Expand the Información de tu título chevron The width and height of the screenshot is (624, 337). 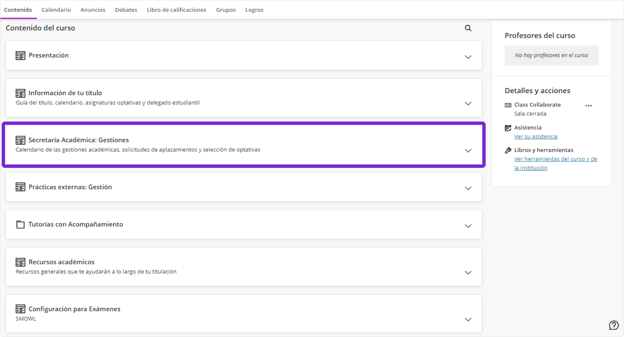coord(468,104)
